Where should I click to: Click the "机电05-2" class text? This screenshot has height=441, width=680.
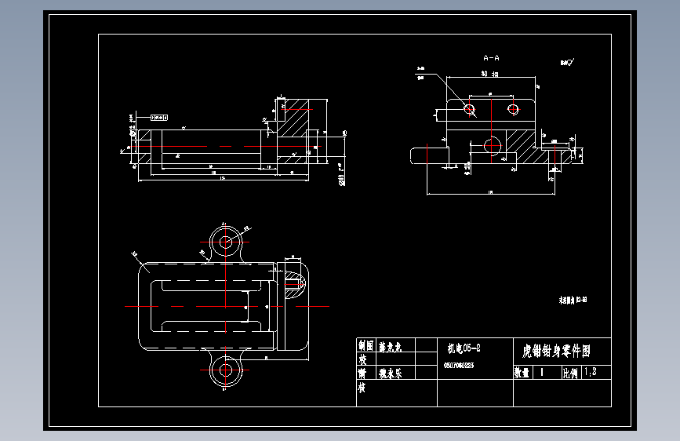coord(464,348)
